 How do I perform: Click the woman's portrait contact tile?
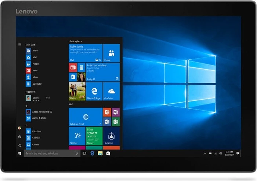point(82,77)
